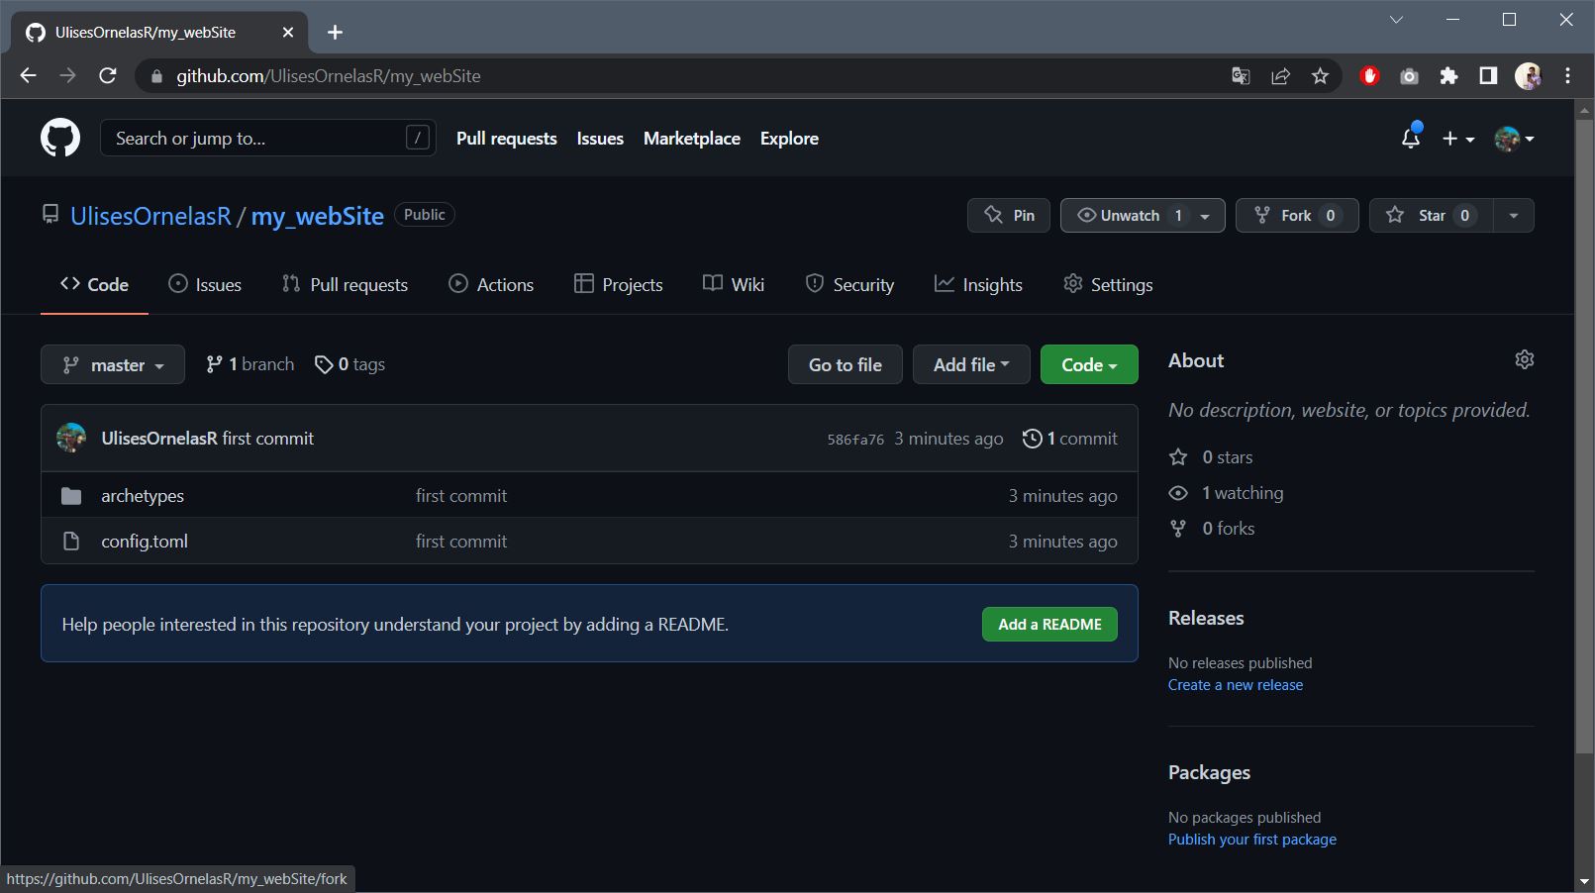
Task: Click the config.toml file icon
Action: coord(71,542)
